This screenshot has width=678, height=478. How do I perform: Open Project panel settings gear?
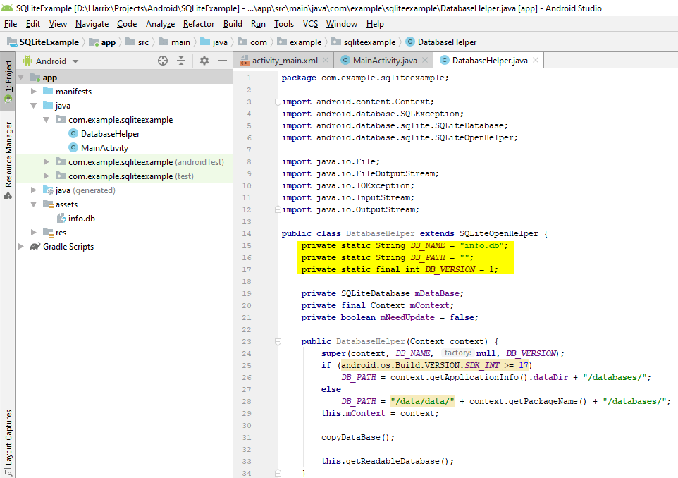click(x=204, y=61)
